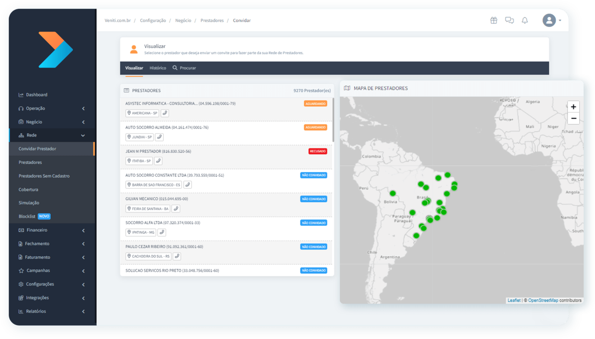This screenshot has height=339, width=595.
Task: Zoom out on the providers map
Action: click(573, 118)
